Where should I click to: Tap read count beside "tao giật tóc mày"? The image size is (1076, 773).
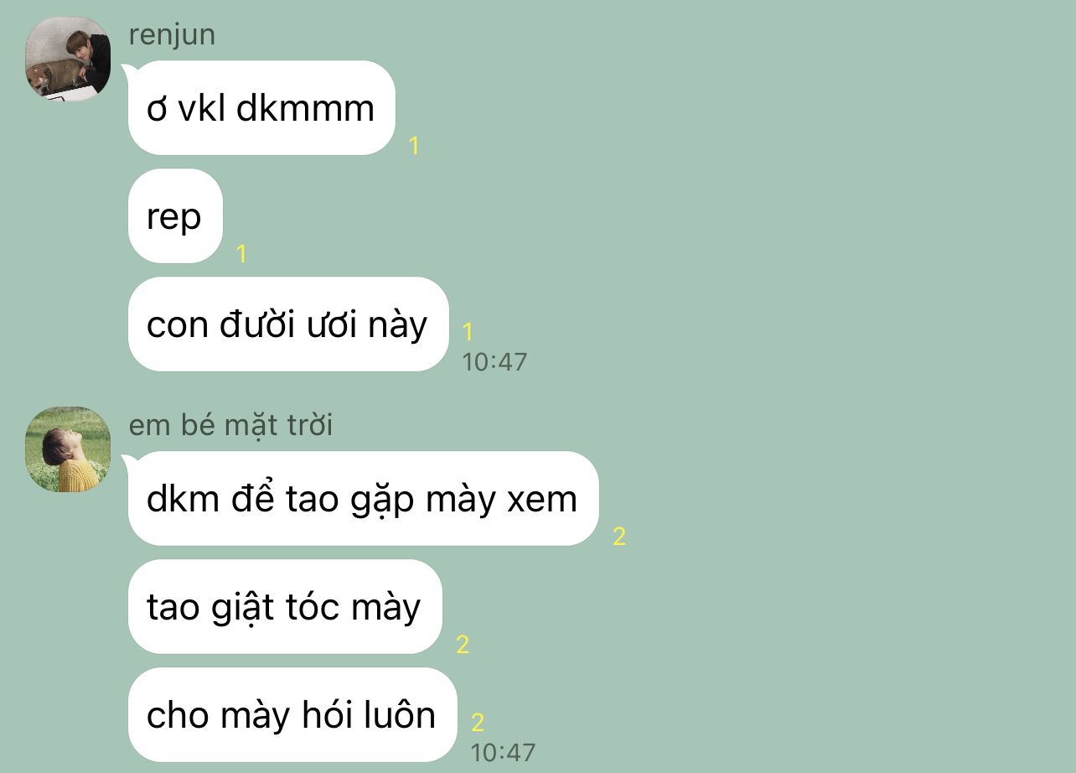pos(463,645)
